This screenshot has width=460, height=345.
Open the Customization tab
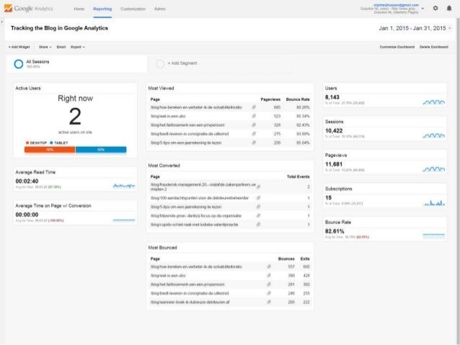pyautogui.click(x=133, y=8)
